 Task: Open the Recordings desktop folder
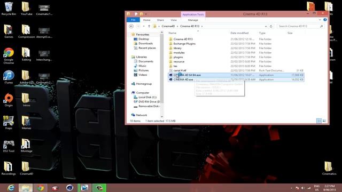(x=9, y=169)
